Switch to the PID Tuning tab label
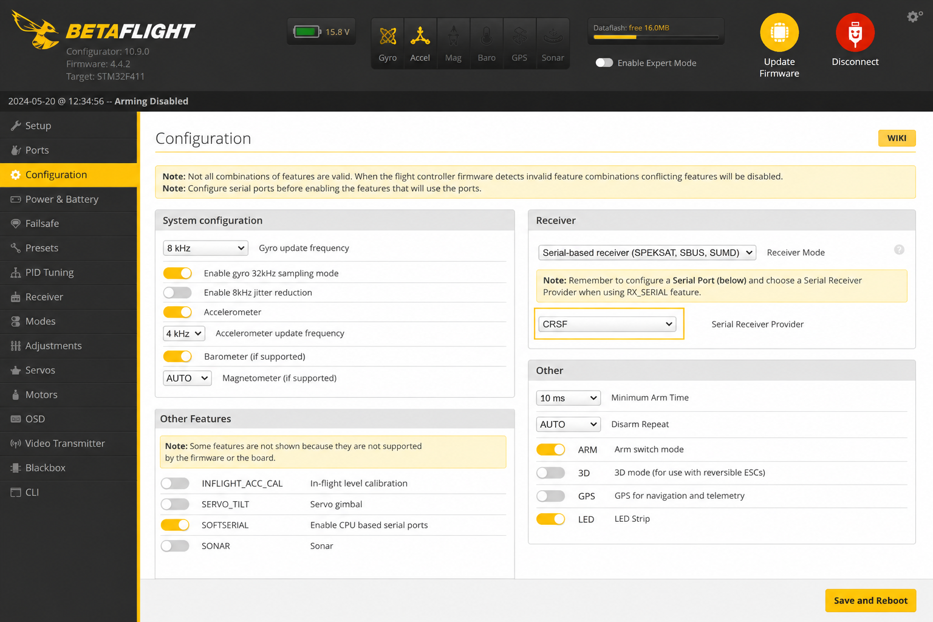 pos(49,273)
